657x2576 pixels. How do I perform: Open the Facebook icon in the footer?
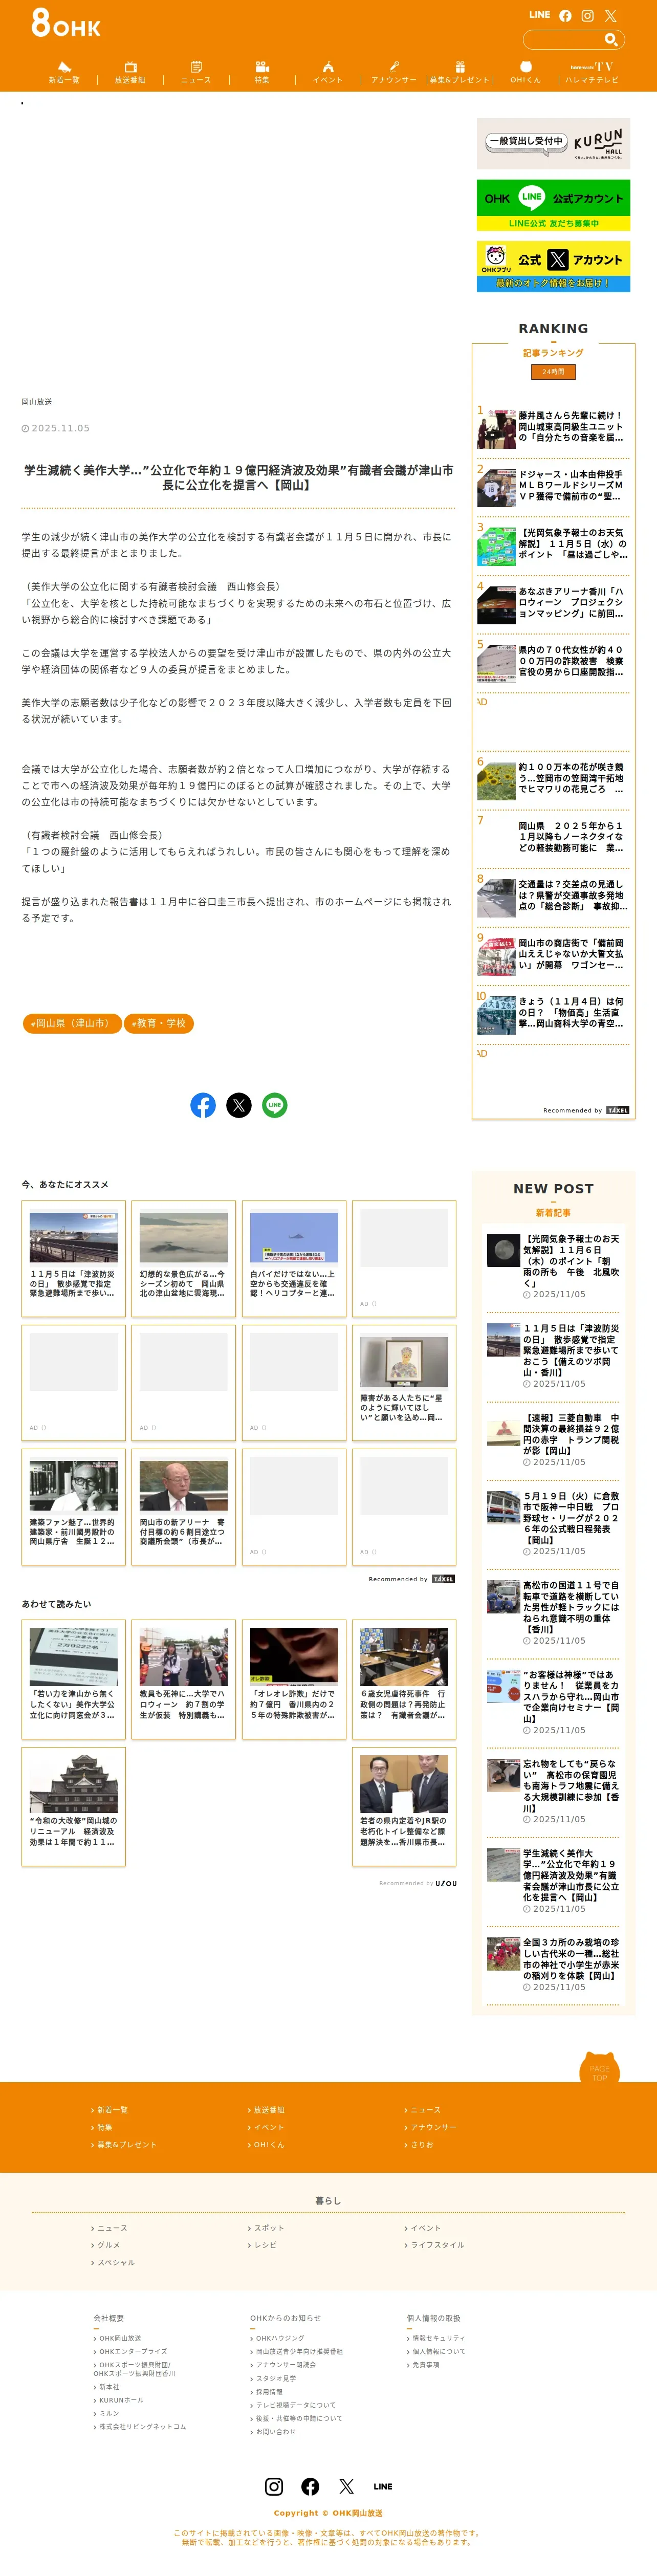pos(310,2486)
